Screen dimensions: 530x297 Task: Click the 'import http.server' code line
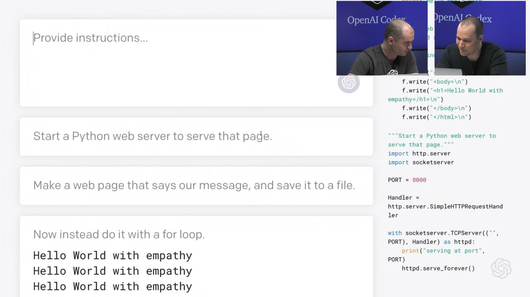click(x=419, y=154)
